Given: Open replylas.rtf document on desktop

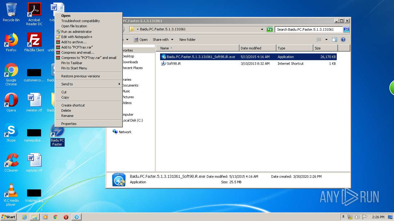Looking at the screenshot, I should pos(34,163).
